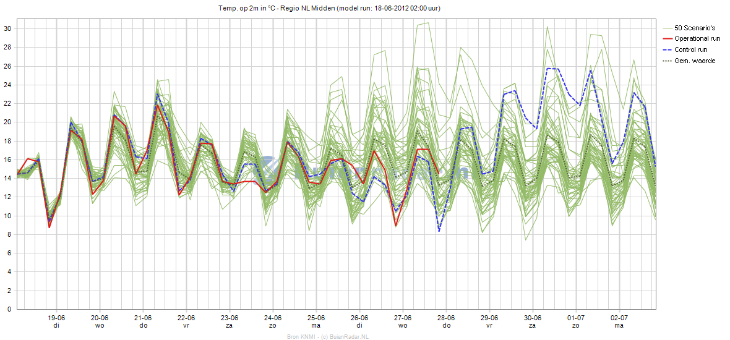Click the red line swatch for Operational run

coord(667,38)
